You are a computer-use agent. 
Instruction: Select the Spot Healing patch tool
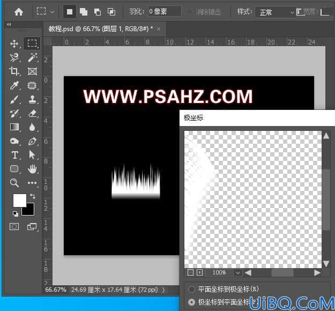point(32,85)
